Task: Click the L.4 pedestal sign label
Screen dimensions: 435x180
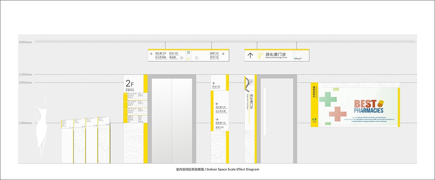Action: (x=108, y=124)
